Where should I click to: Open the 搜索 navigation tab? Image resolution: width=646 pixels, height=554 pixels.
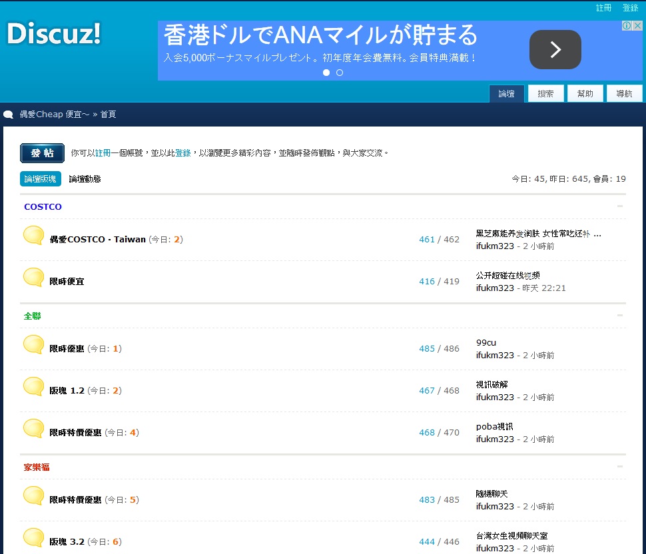(545, 93)
